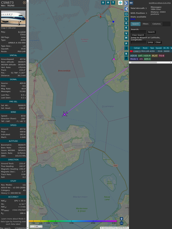Viewport: 172px width, 229px height.
Task: Open the map layer switcher icon
Action: point(120,3)
